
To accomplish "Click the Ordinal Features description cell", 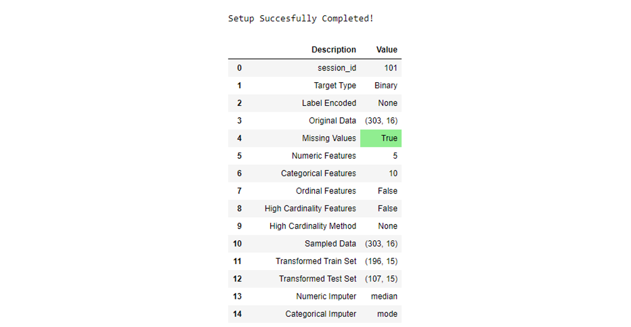I will tap(326, 191).
